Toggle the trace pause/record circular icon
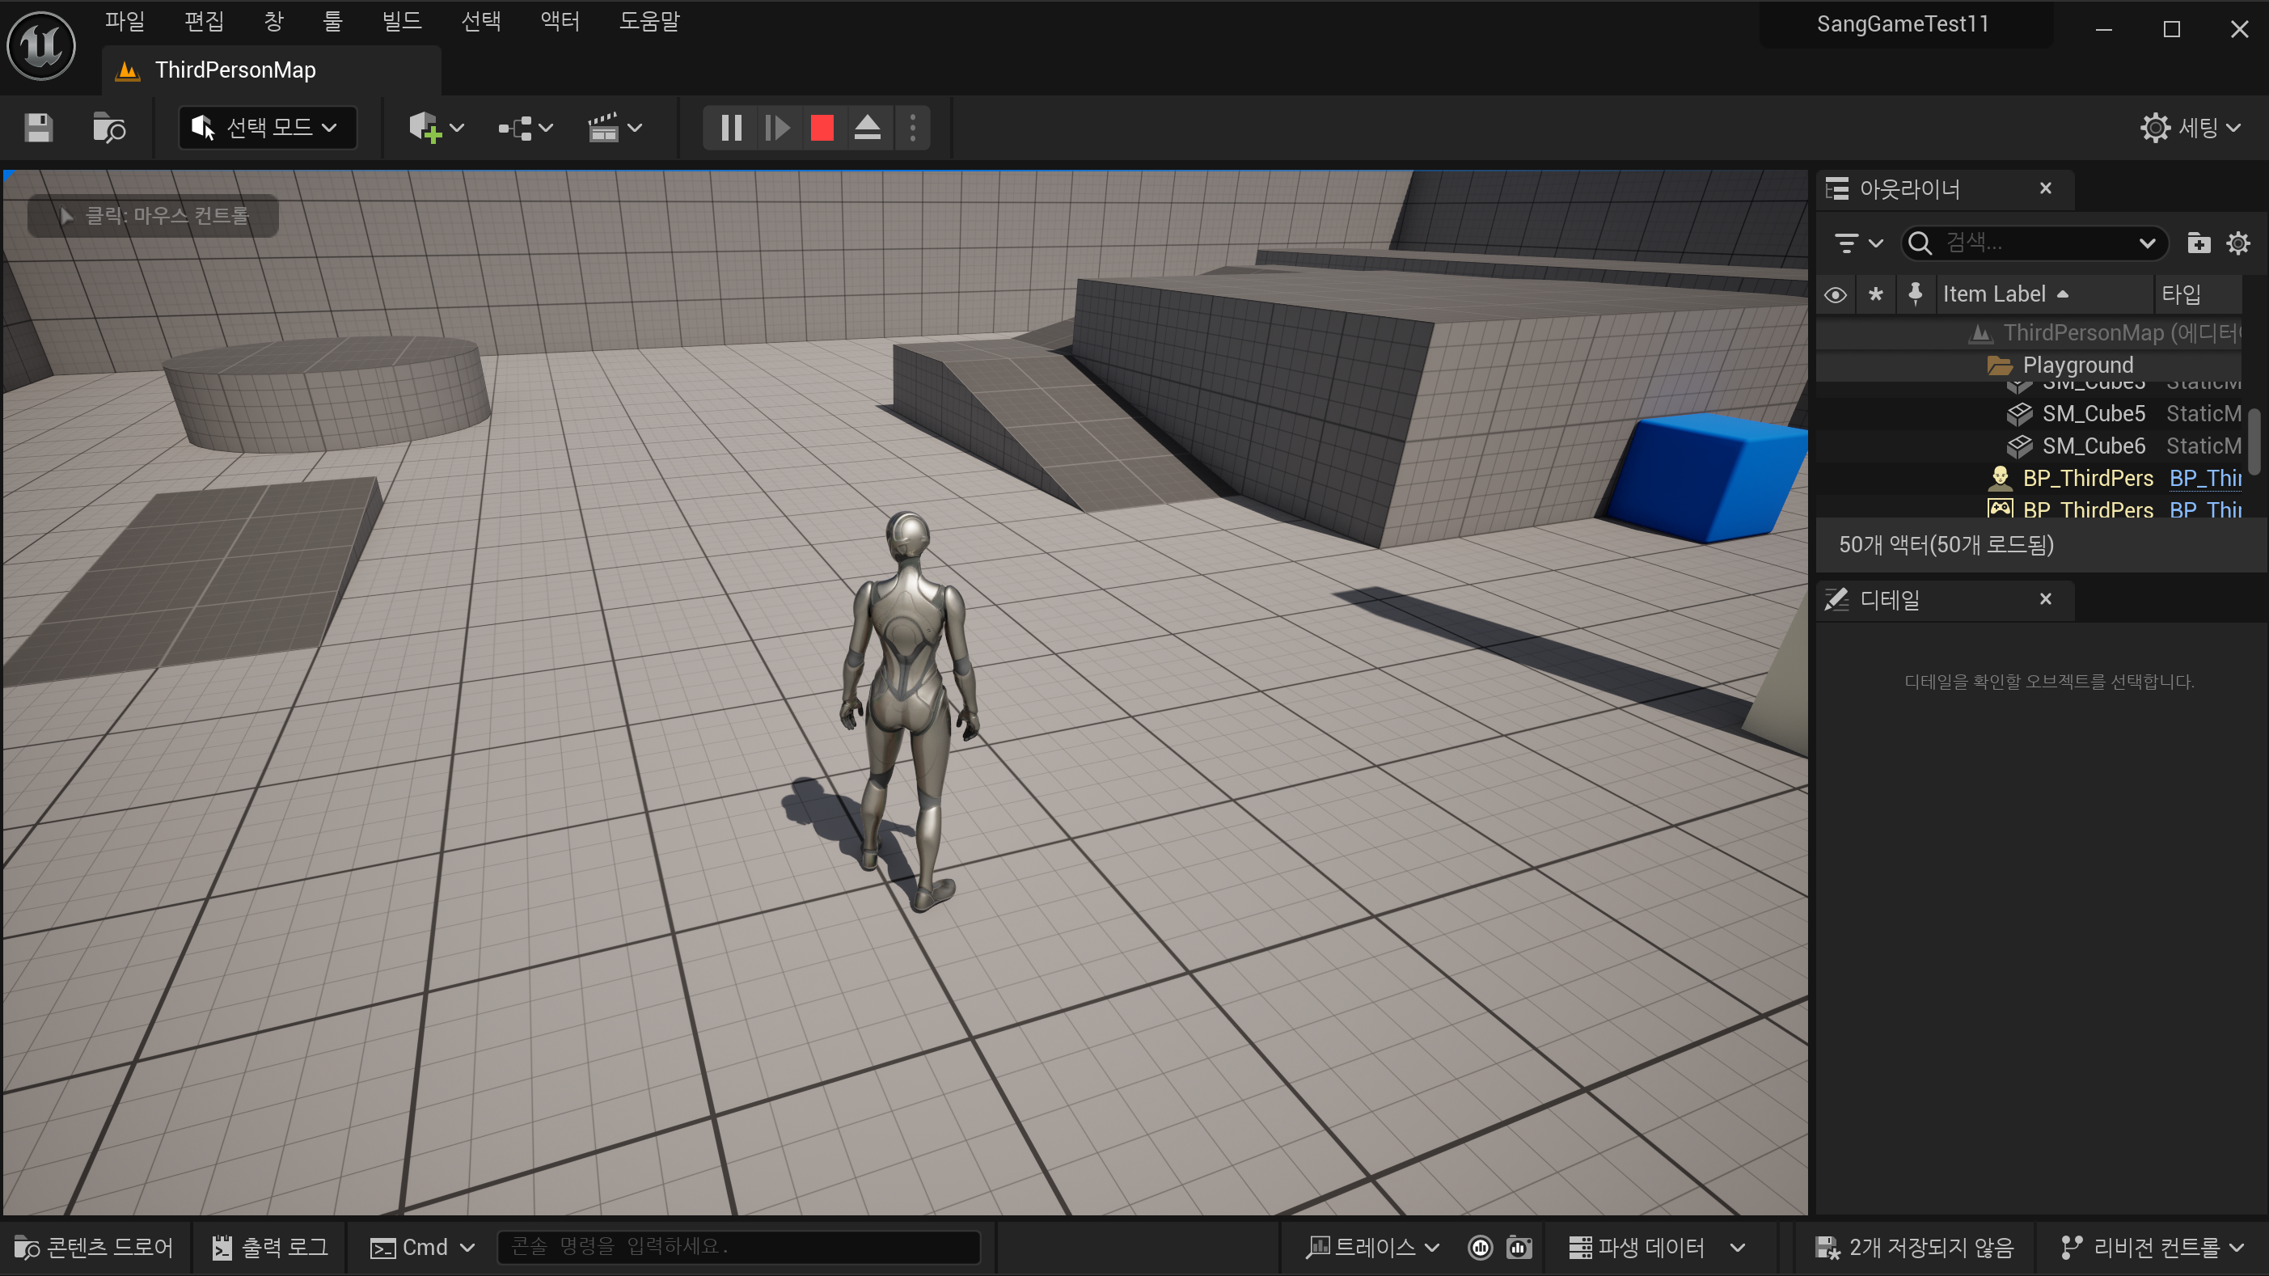 (x=1481, y=1247)
